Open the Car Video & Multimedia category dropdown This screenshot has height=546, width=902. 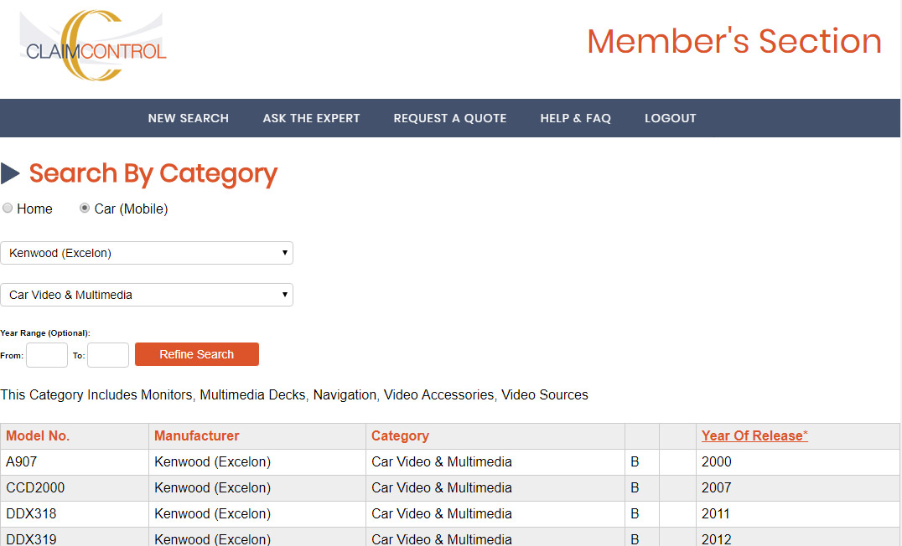pyautogui.click(x=147, y=295)
